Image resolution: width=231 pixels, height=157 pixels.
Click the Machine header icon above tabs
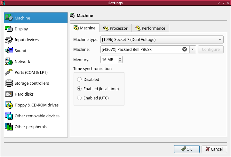(x=72, y=15)
